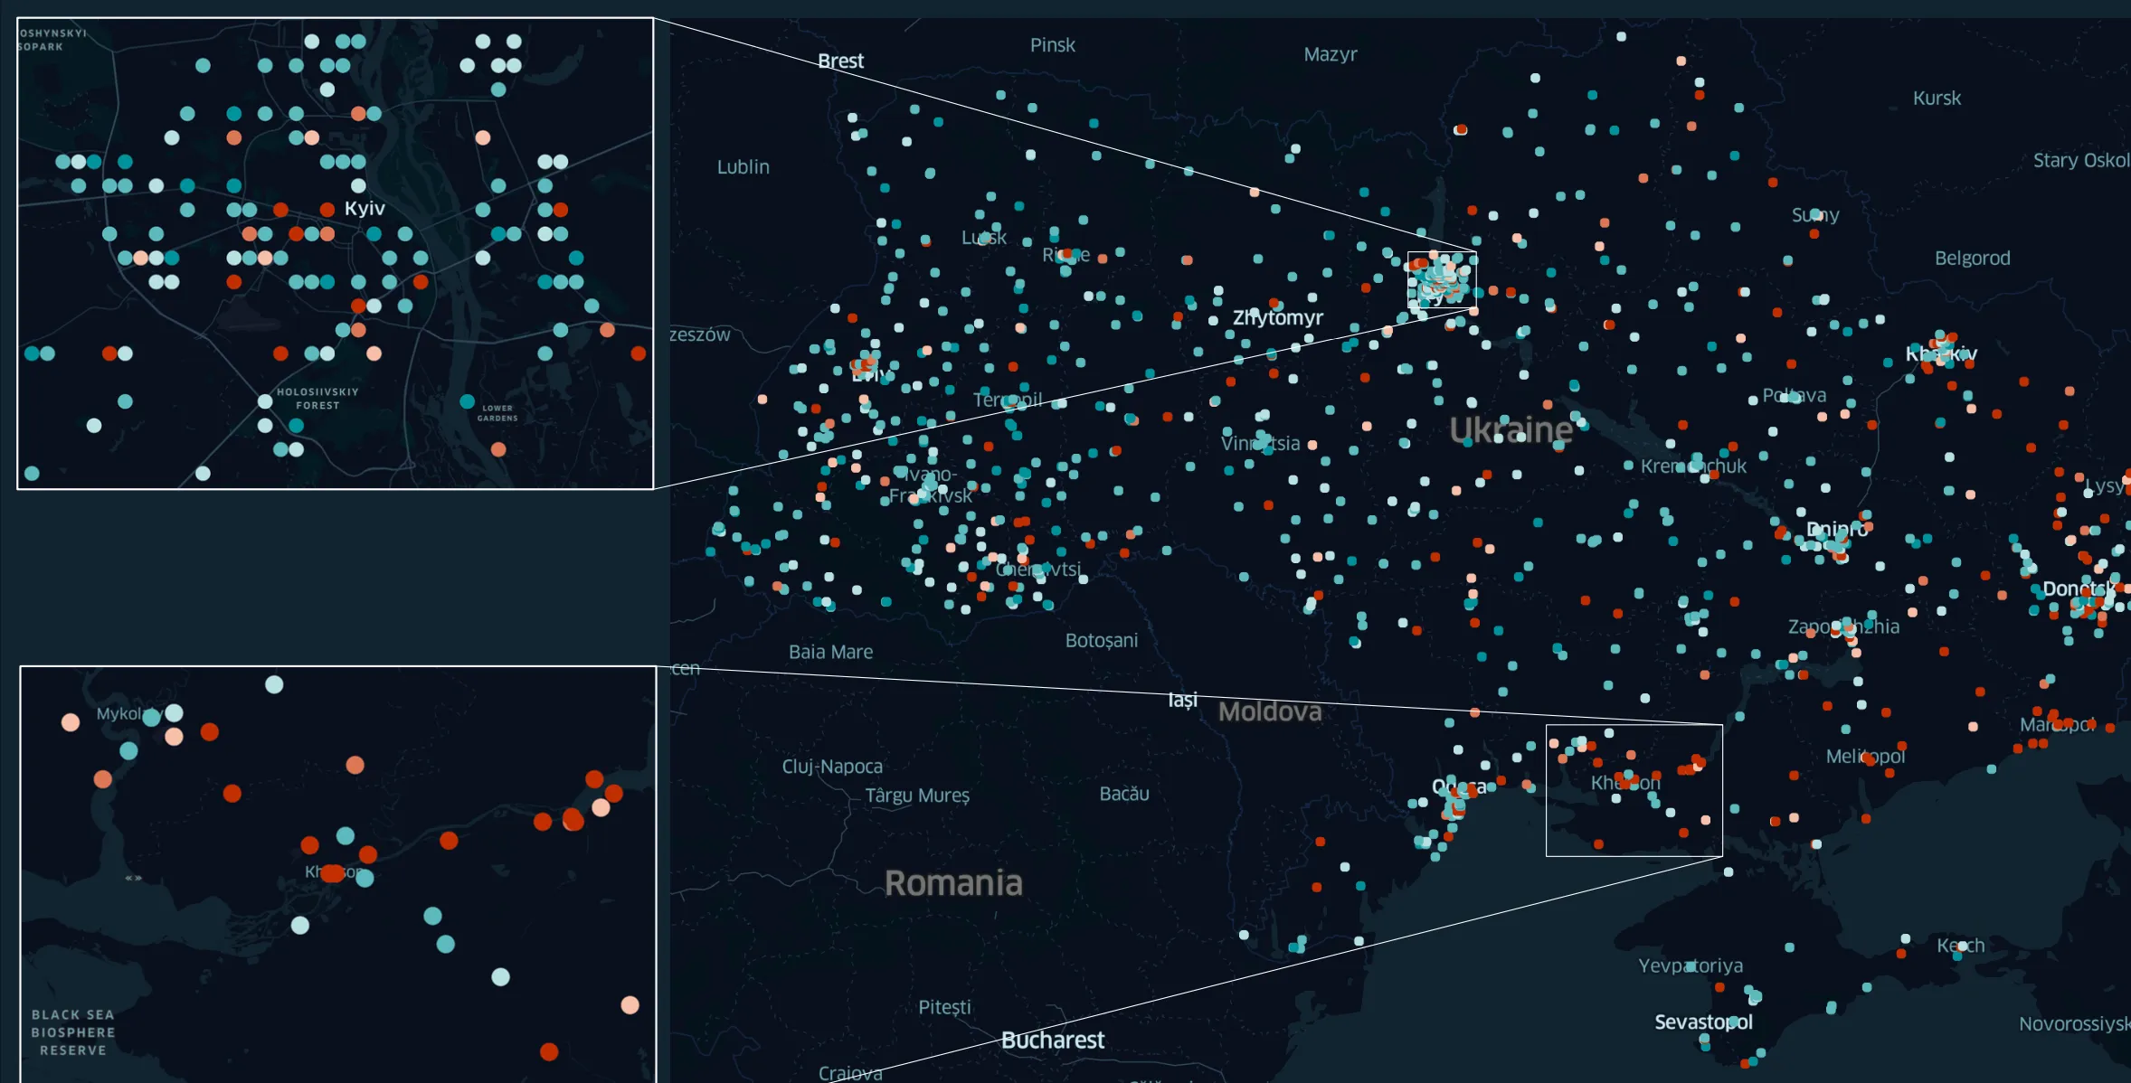Click the Belgorod city label
This screenshot has width=2131, height=1083.
tap(1972, 258)
